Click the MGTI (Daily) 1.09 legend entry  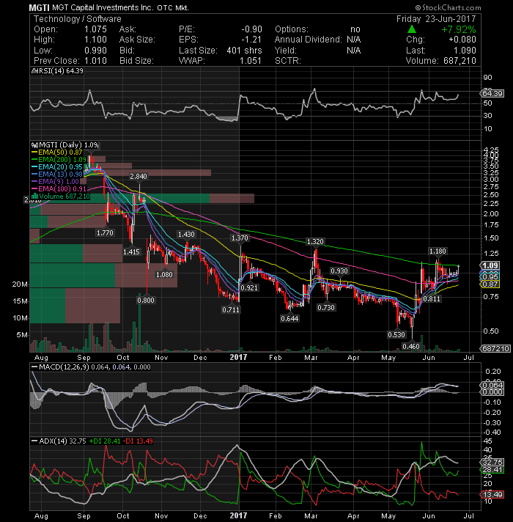65,145
